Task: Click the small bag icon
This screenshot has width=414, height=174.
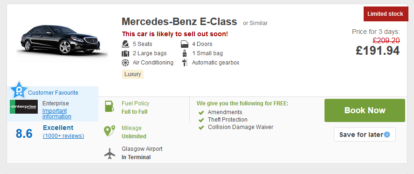Action: coord(185,53)
